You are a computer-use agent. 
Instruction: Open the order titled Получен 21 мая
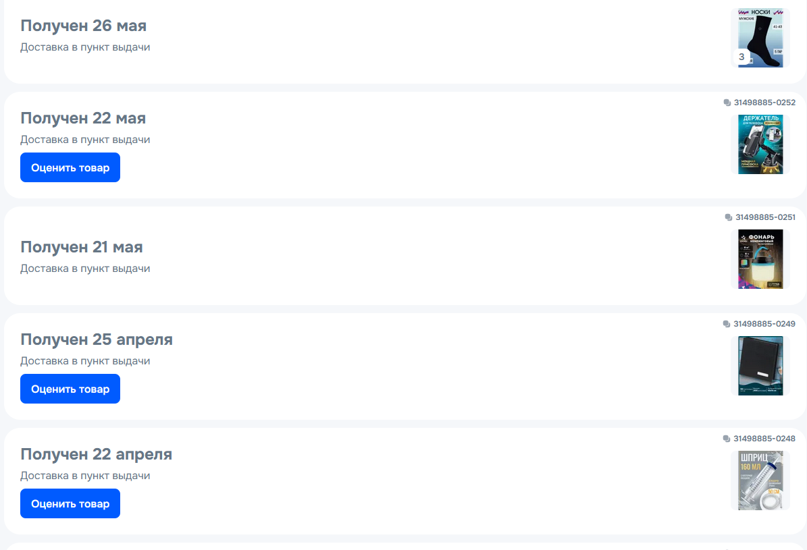(x=81, y=248)
